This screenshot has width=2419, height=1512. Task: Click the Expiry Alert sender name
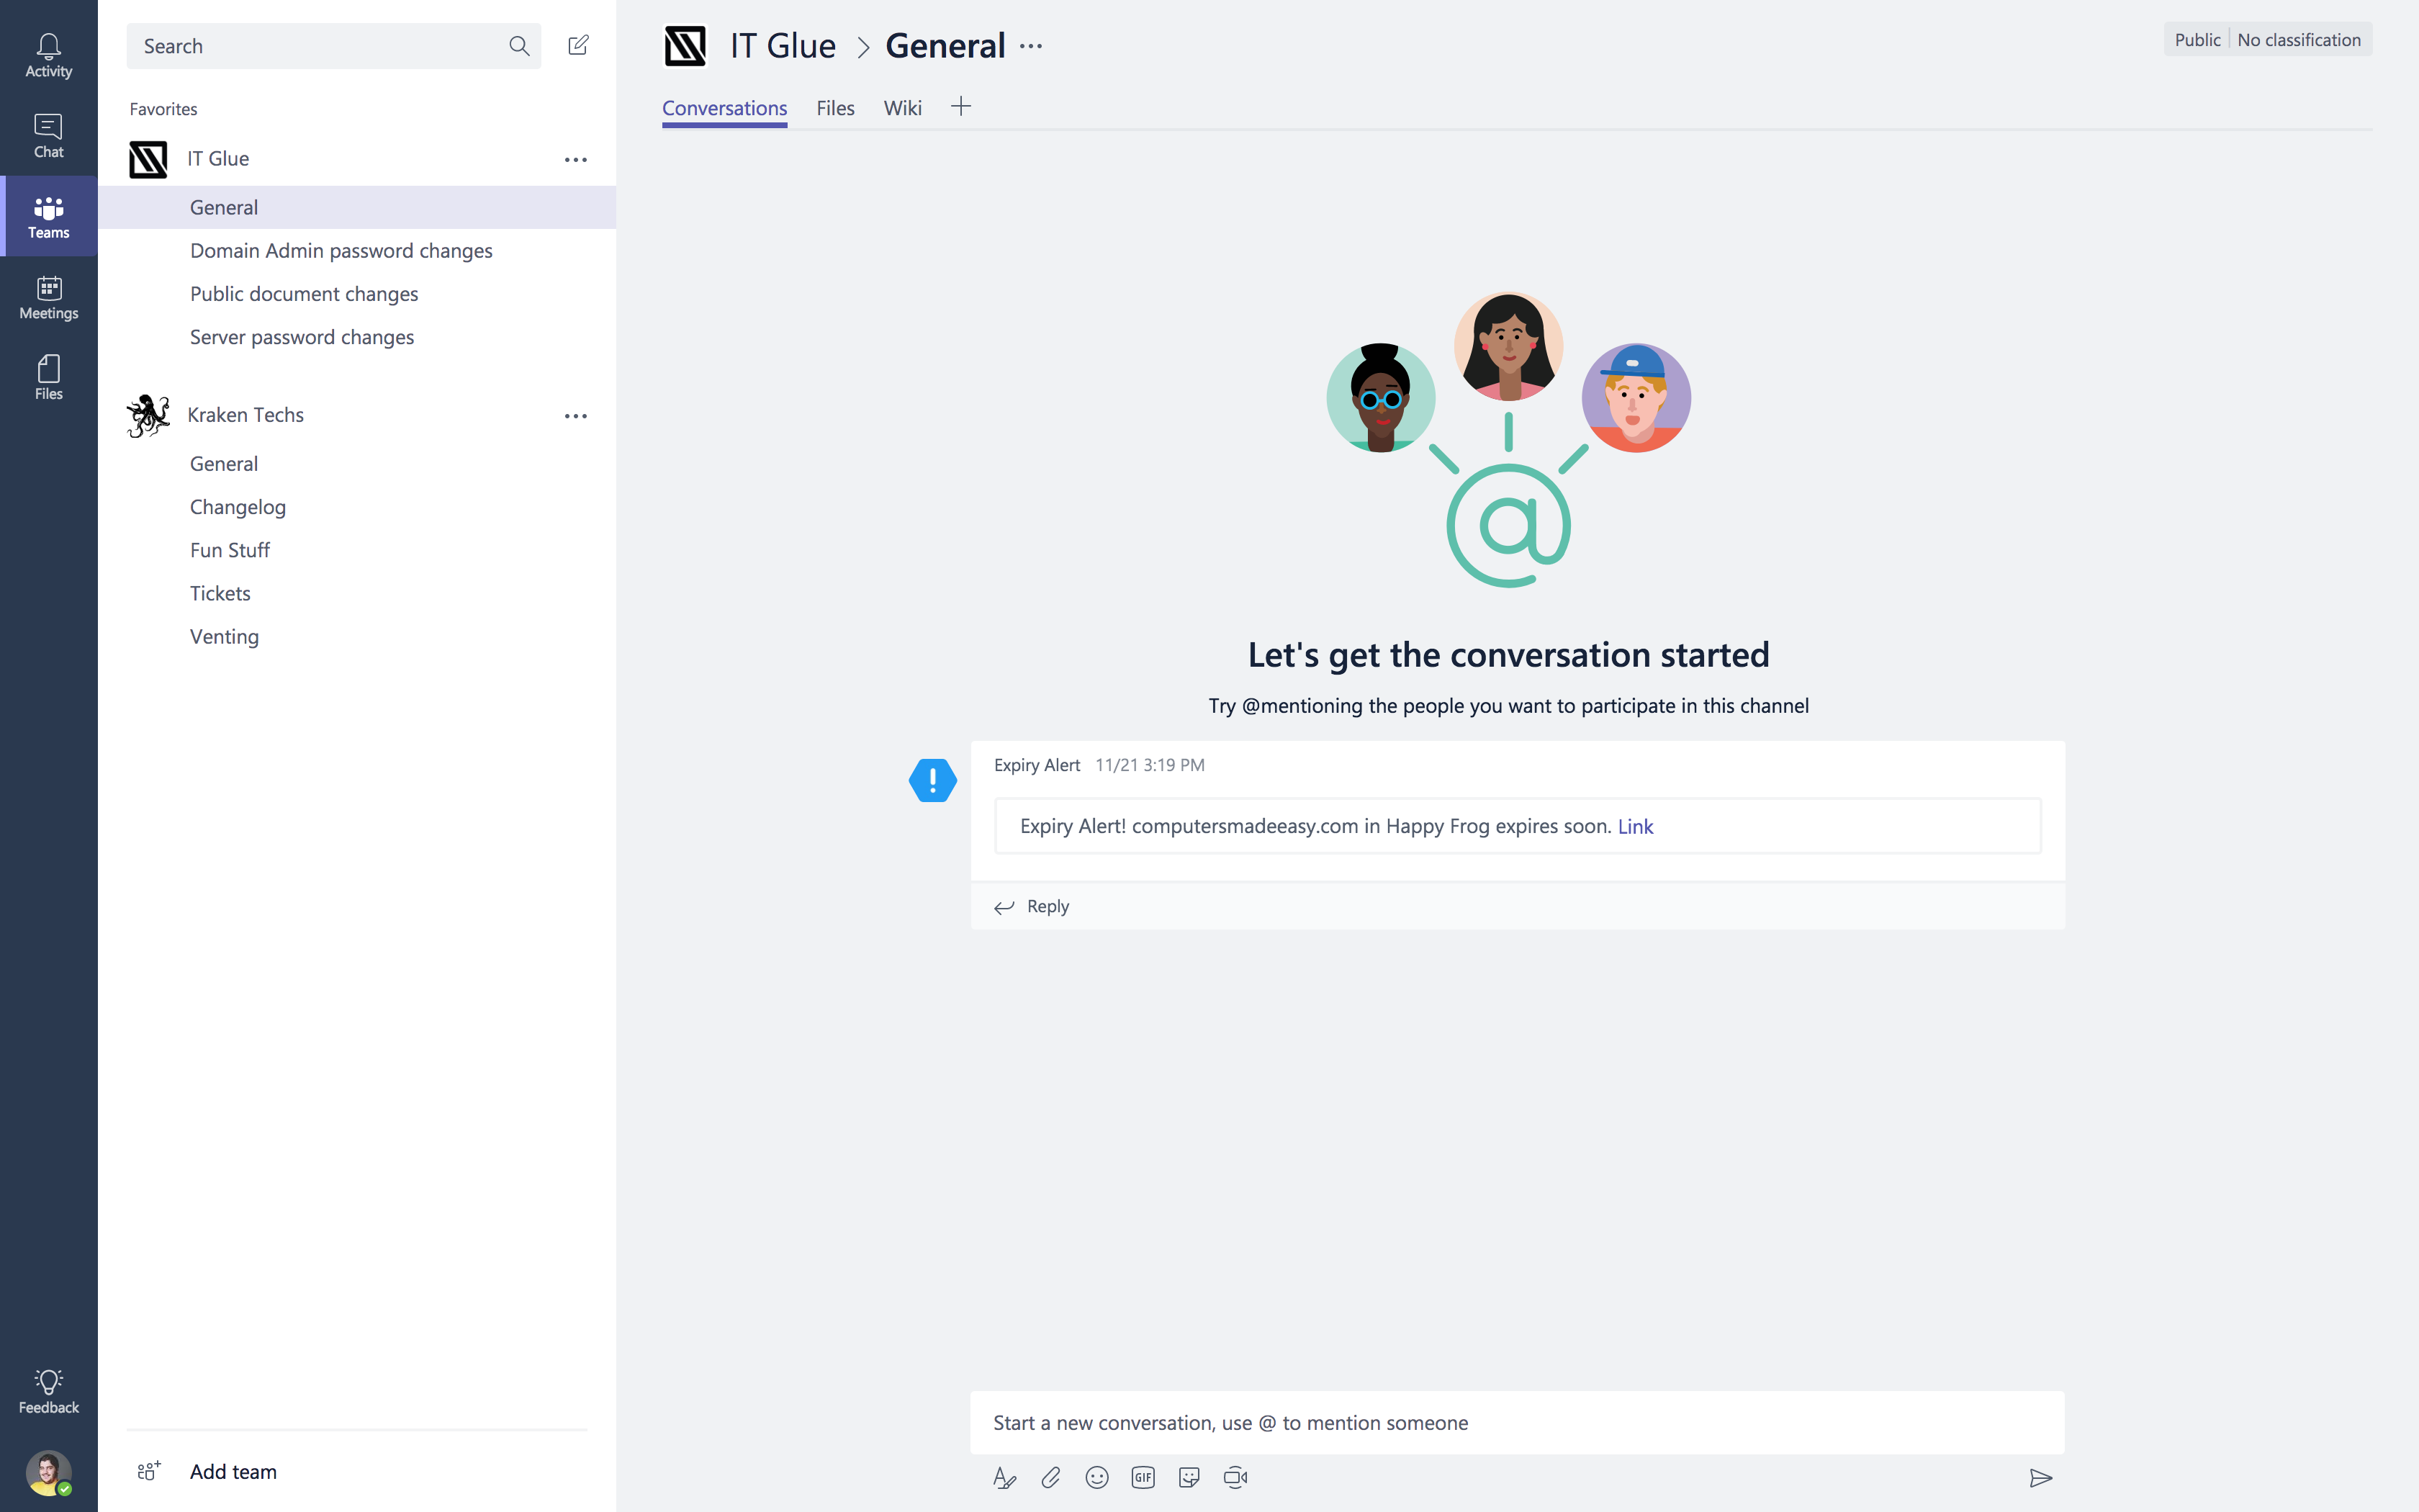click(1037, 765)
